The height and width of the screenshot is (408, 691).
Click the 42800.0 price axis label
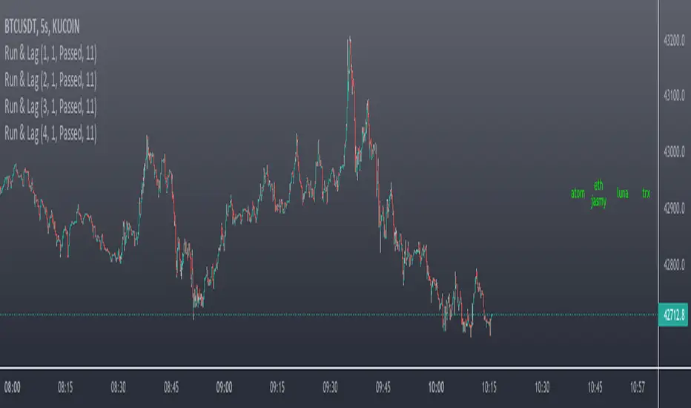click(674, 265)
